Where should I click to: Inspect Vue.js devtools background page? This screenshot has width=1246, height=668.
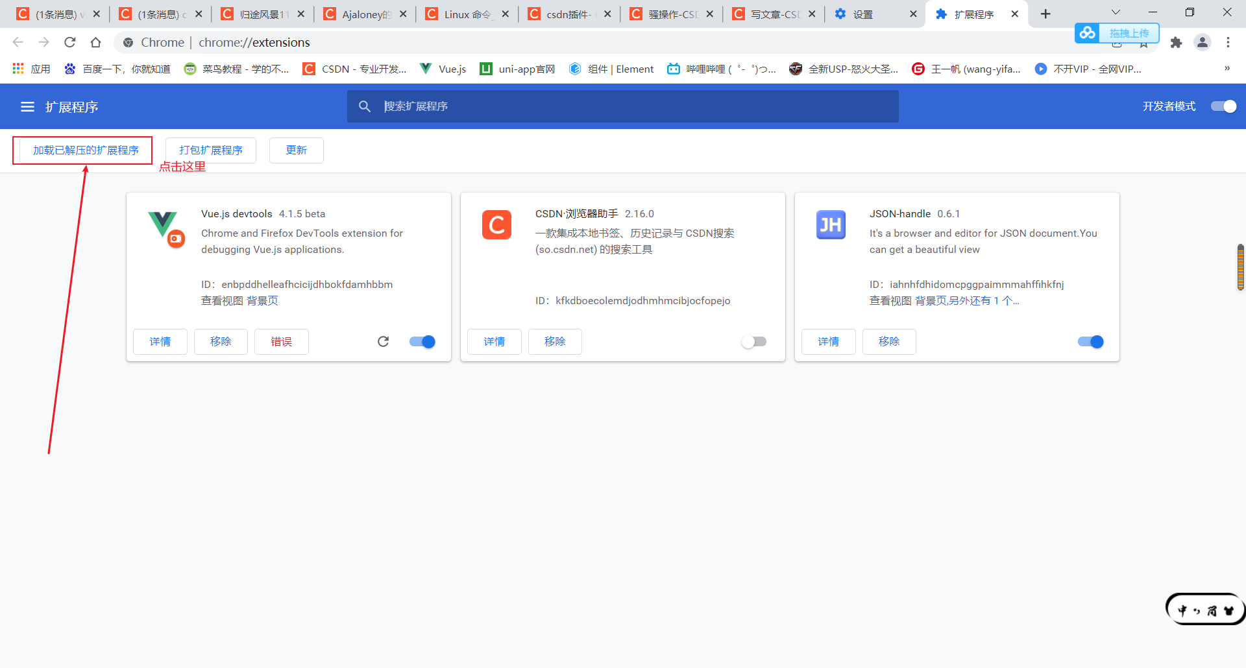pos(262,301)
